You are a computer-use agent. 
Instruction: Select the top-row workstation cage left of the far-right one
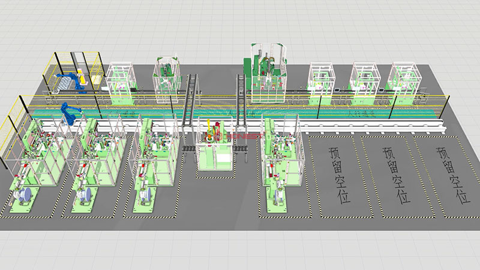click(365, 79)
